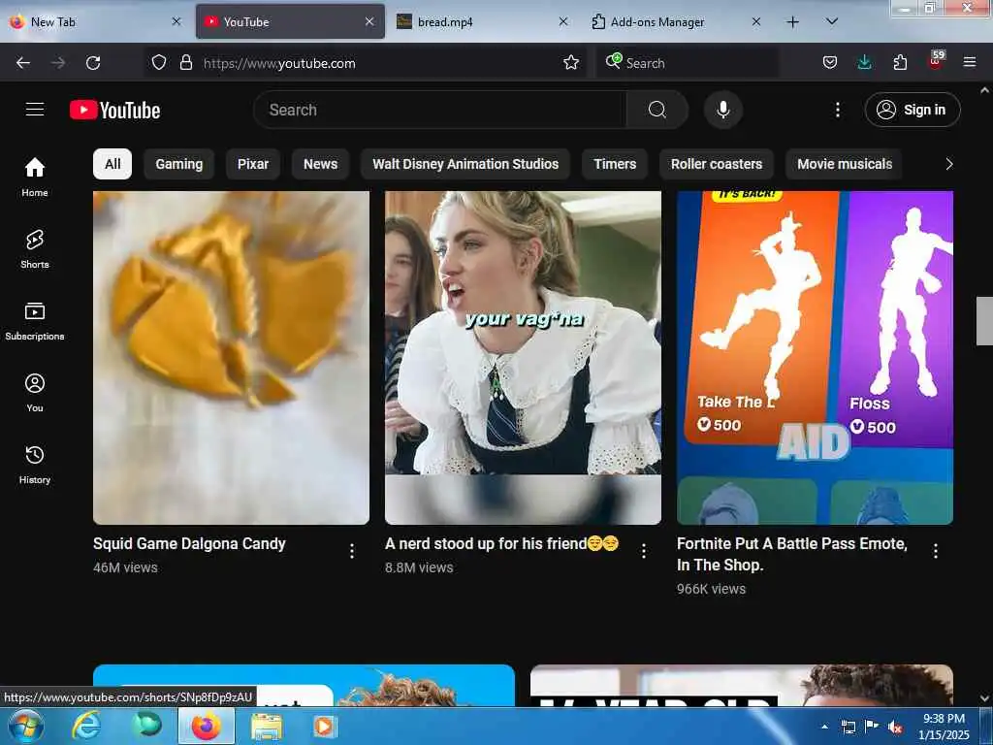Image resolution: width=993 pixels, height=745 pixels.
Task: Start voice search with microphone icon
Action: [722, 110]
